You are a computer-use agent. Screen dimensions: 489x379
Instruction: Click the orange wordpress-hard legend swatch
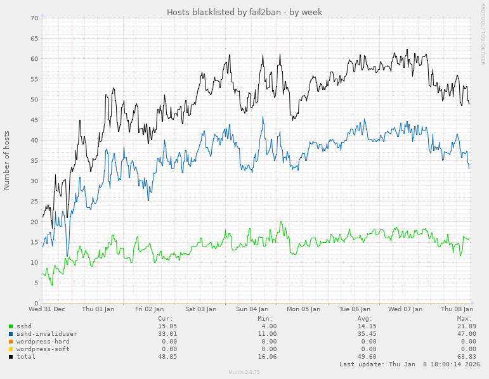pos(11,342)
